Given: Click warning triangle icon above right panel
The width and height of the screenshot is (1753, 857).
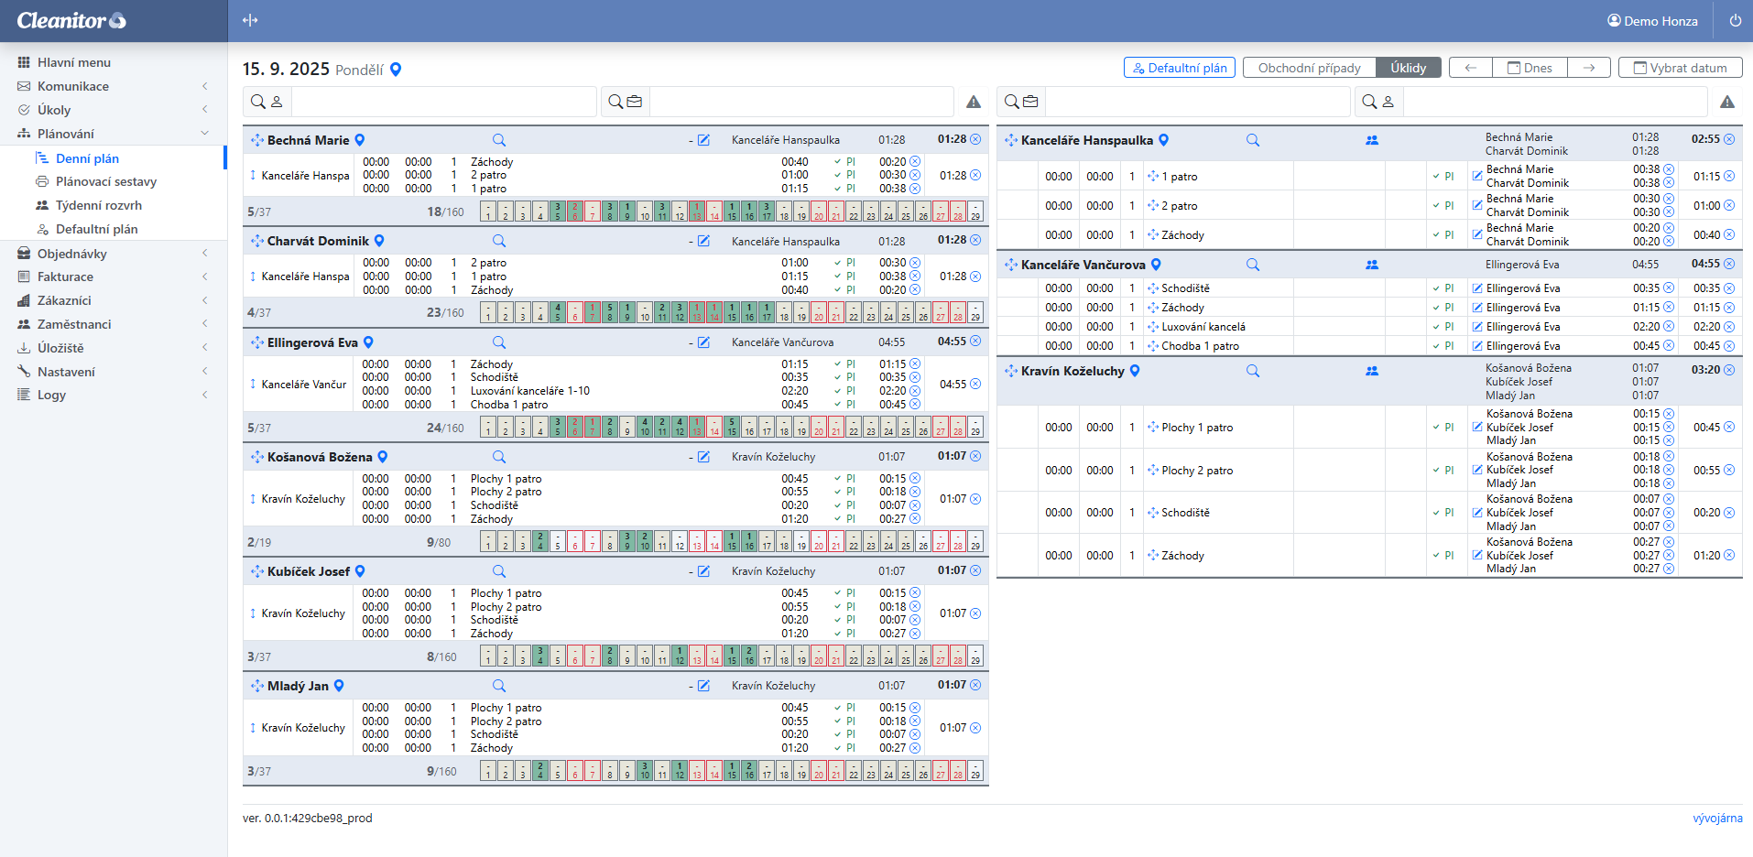Looking at the screenshot, I should 1726,102.
